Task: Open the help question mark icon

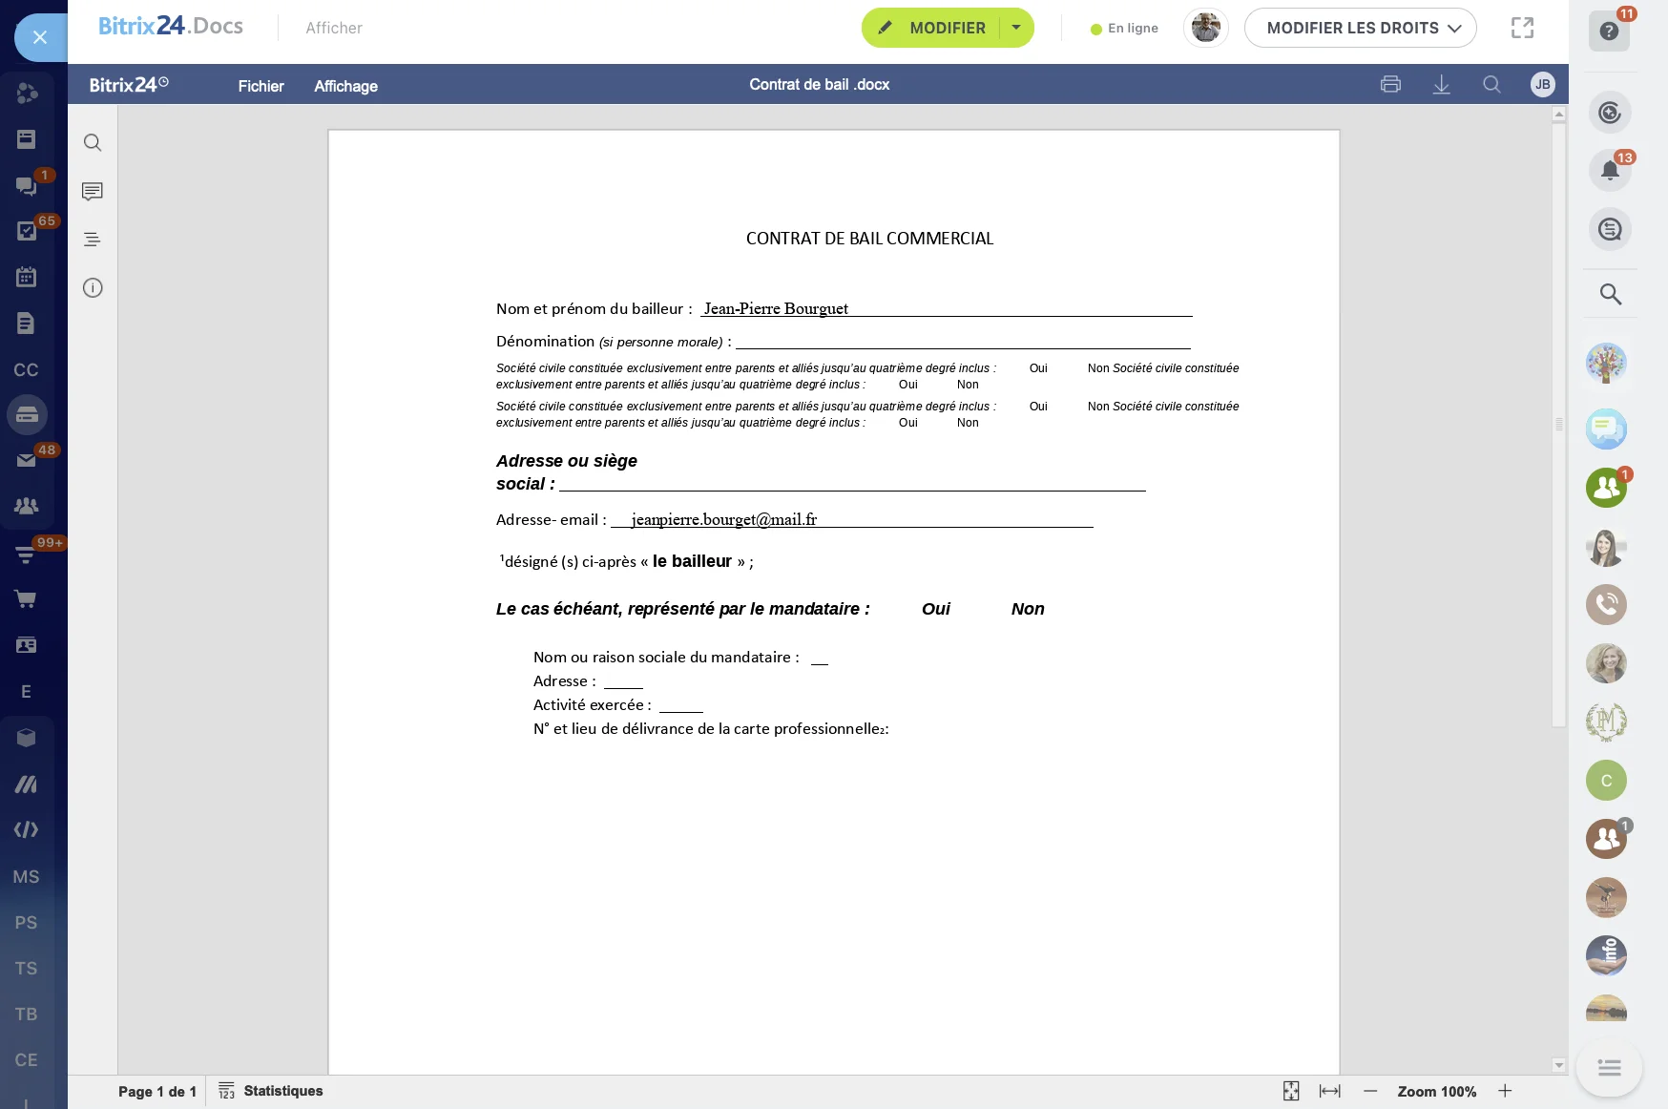Action: [x=1609, y=31]
